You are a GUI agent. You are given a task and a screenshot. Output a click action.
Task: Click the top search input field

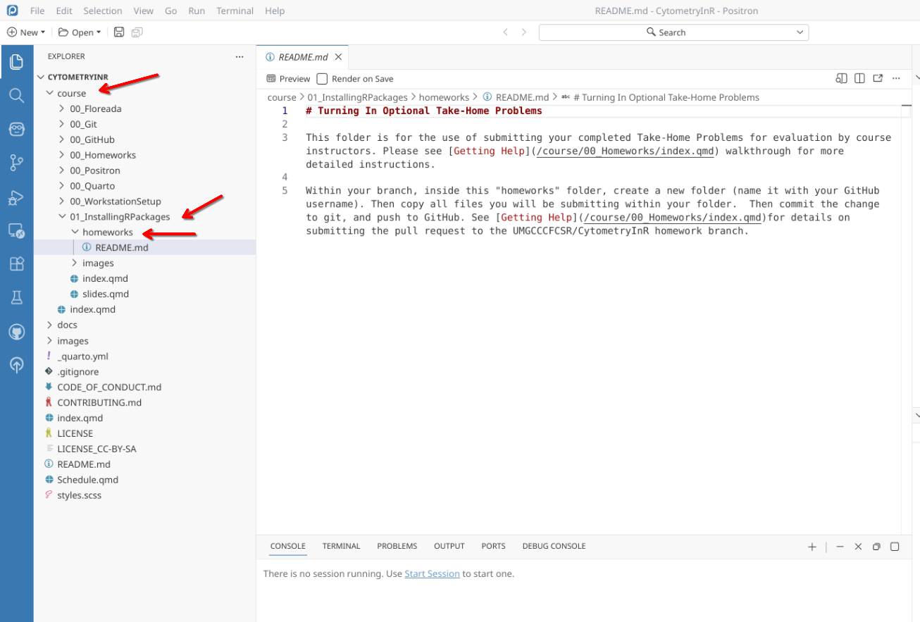[x=673, y=32]
